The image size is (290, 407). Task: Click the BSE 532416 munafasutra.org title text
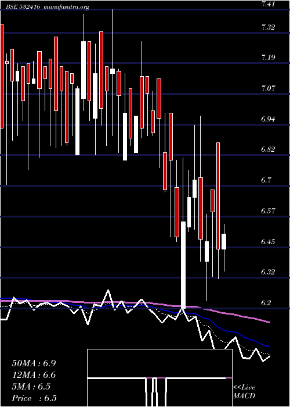(x=48, y=7)
